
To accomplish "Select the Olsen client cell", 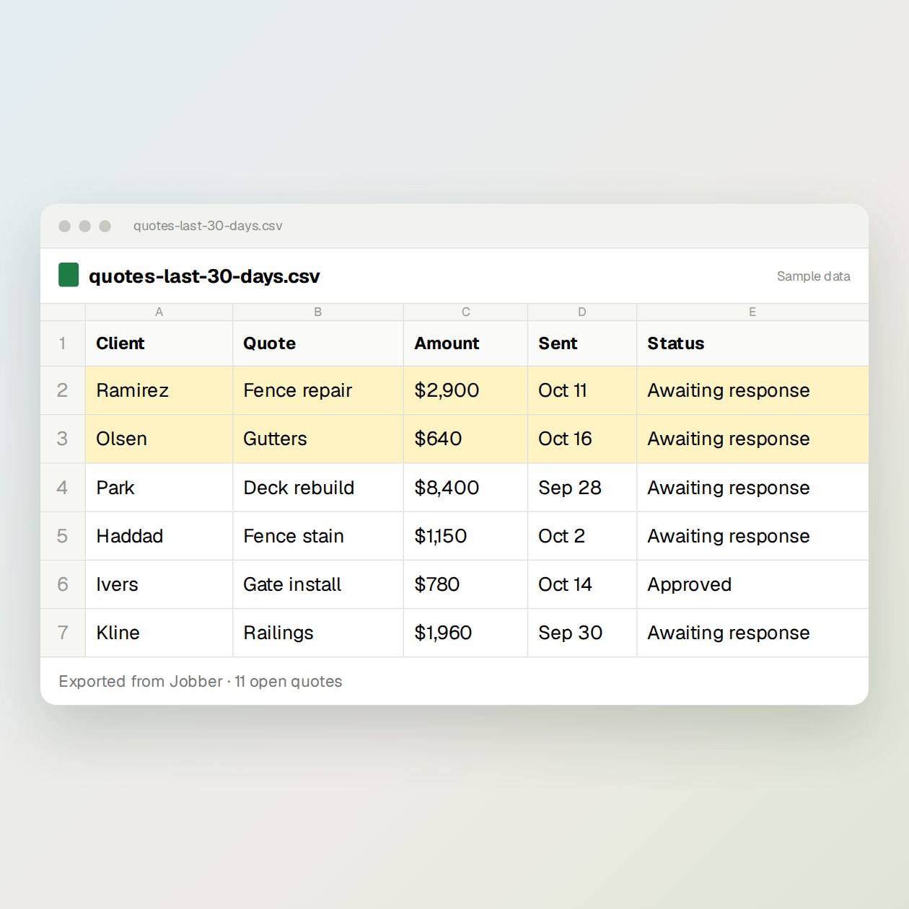I will coord(159,439).
